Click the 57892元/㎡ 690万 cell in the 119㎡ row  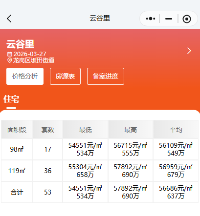[x=131, y=171]
